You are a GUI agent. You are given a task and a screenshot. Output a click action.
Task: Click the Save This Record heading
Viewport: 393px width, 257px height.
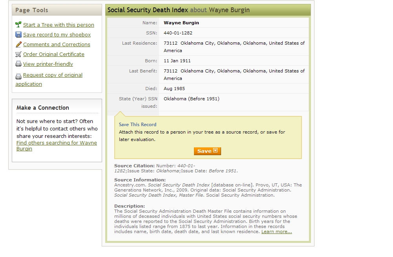[x=137, y=125]
